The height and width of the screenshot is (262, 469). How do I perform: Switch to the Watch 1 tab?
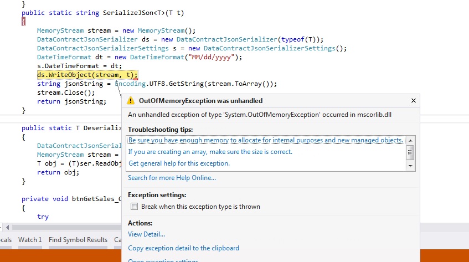[30, 240]
